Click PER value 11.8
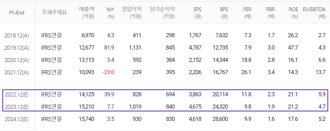330x131 pixels. coord(247,94)
